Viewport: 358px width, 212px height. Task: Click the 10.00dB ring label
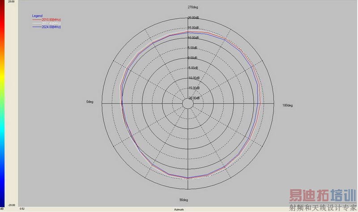(x=193, y=38)
